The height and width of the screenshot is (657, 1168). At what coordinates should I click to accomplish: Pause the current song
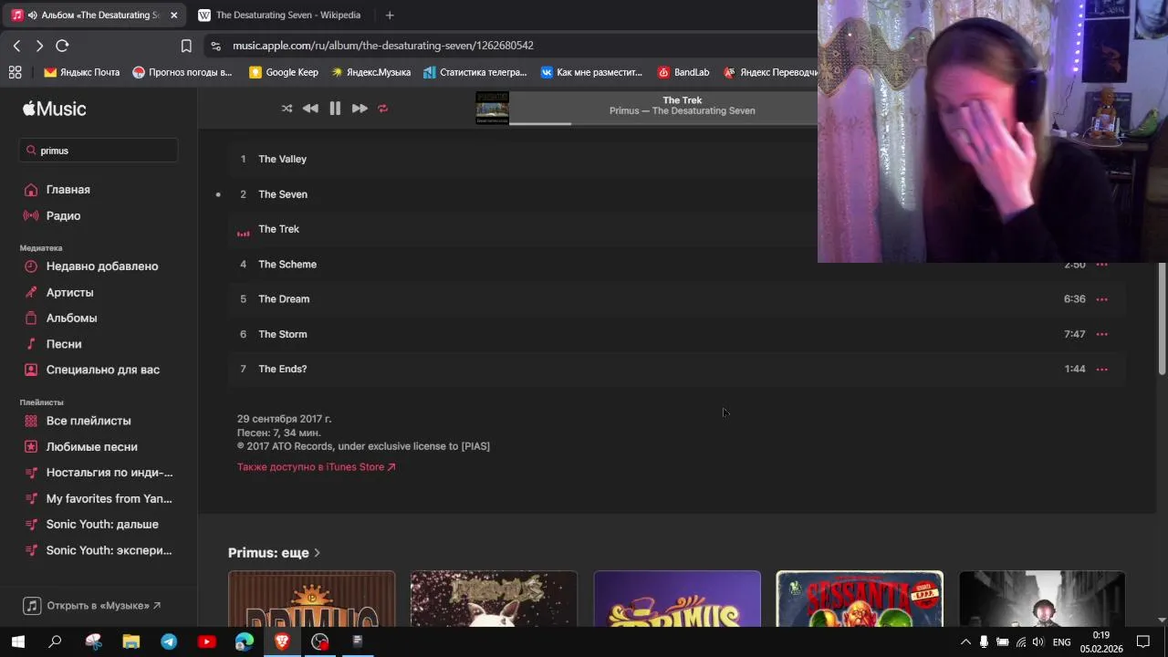tap(335, 109)
